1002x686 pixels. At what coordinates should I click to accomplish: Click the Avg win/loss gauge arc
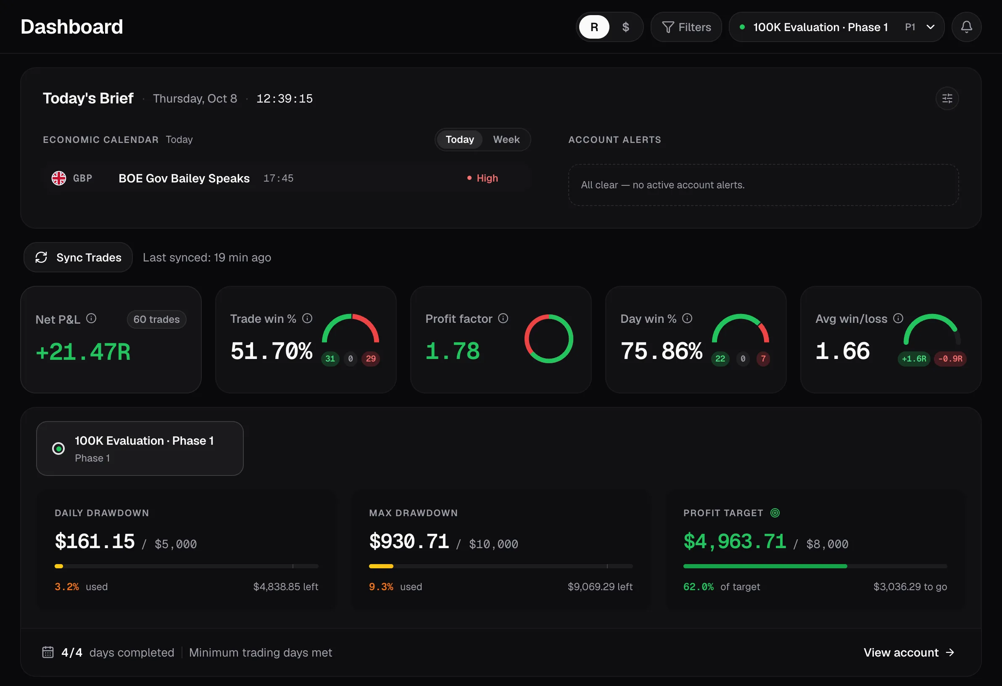click(932, 329)
